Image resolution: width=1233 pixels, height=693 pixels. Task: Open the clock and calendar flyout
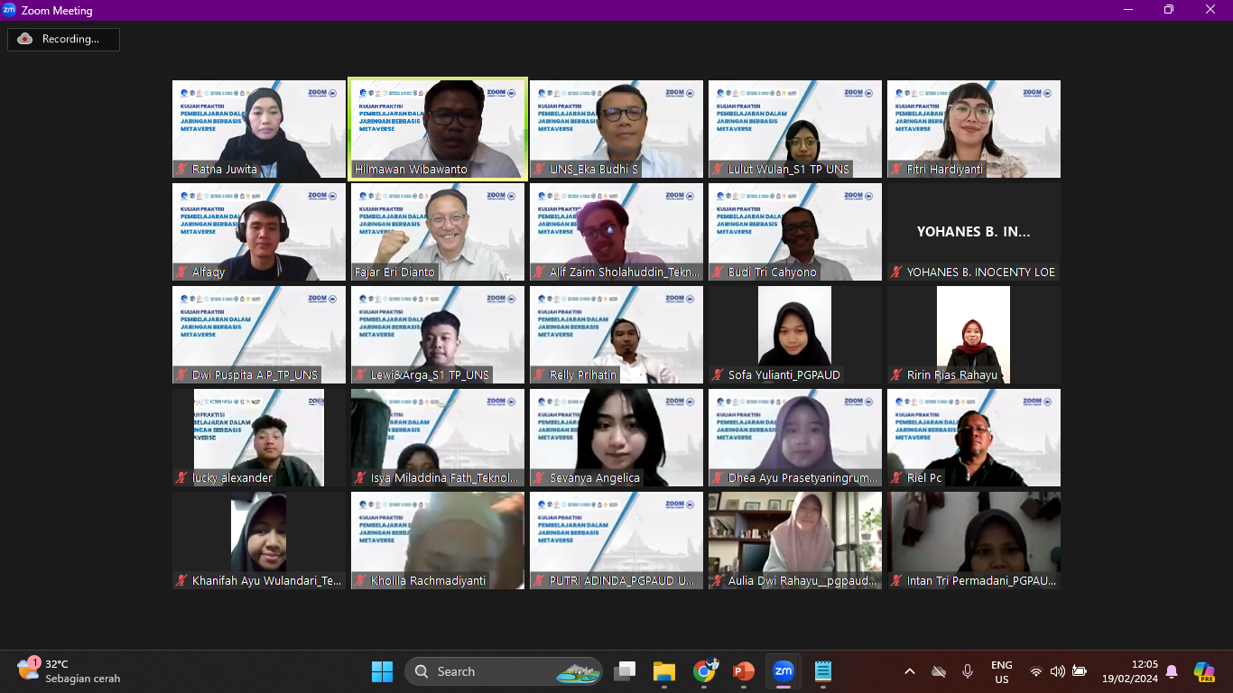(1131, 671)
